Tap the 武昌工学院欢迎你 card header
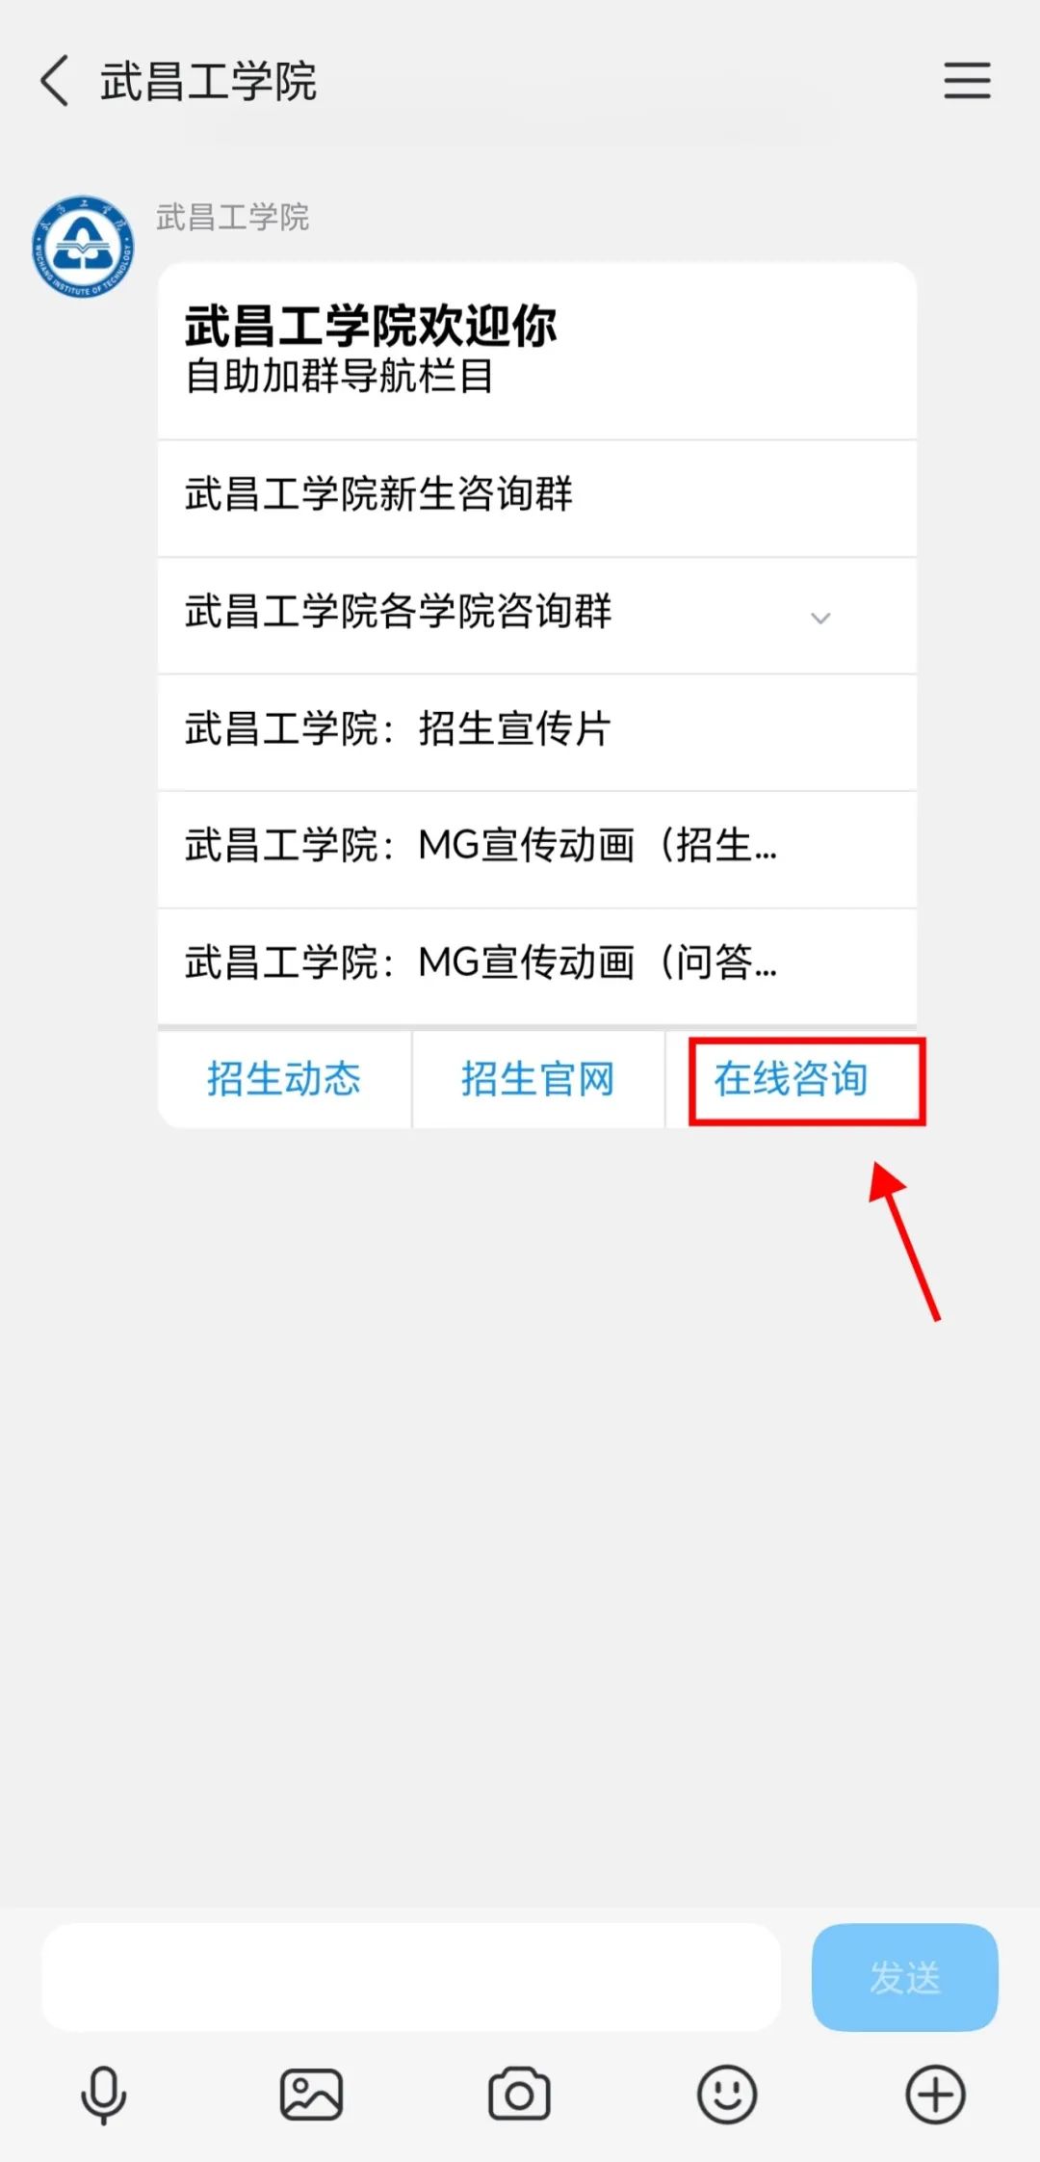 click(x=537, y=351)
